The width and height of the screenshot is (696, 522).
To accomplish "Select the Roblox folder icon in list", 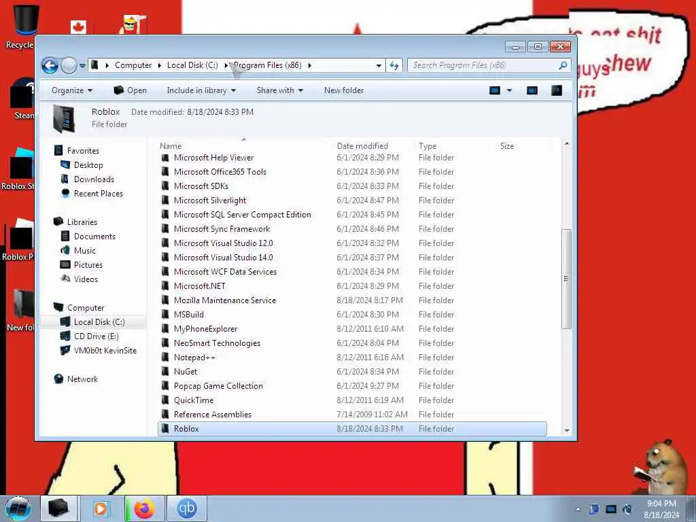I will pyautogui.click(x=164, y=429).
